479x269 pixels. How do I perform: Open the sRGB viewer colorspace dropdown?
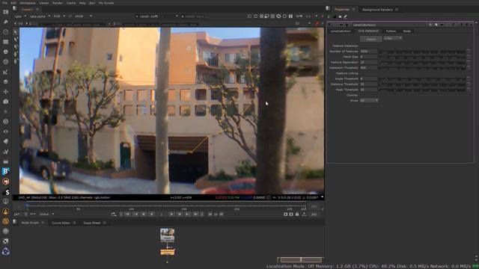(83, 16)
